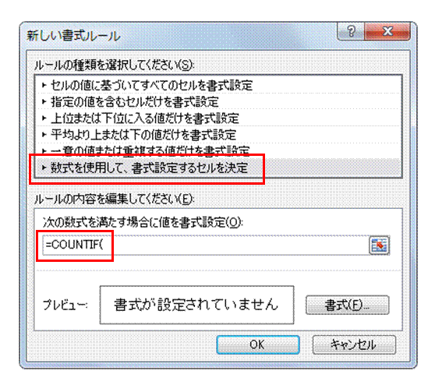Click the プレビュー label text
The image size is (442, 392).
[x=65, y=305]
